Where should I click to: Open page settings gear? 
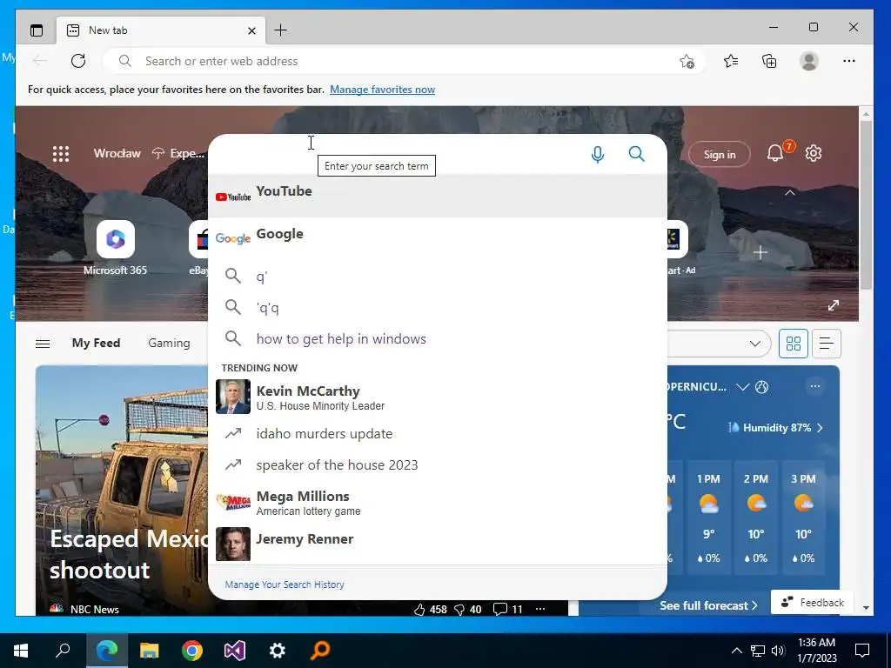[814, 153]
